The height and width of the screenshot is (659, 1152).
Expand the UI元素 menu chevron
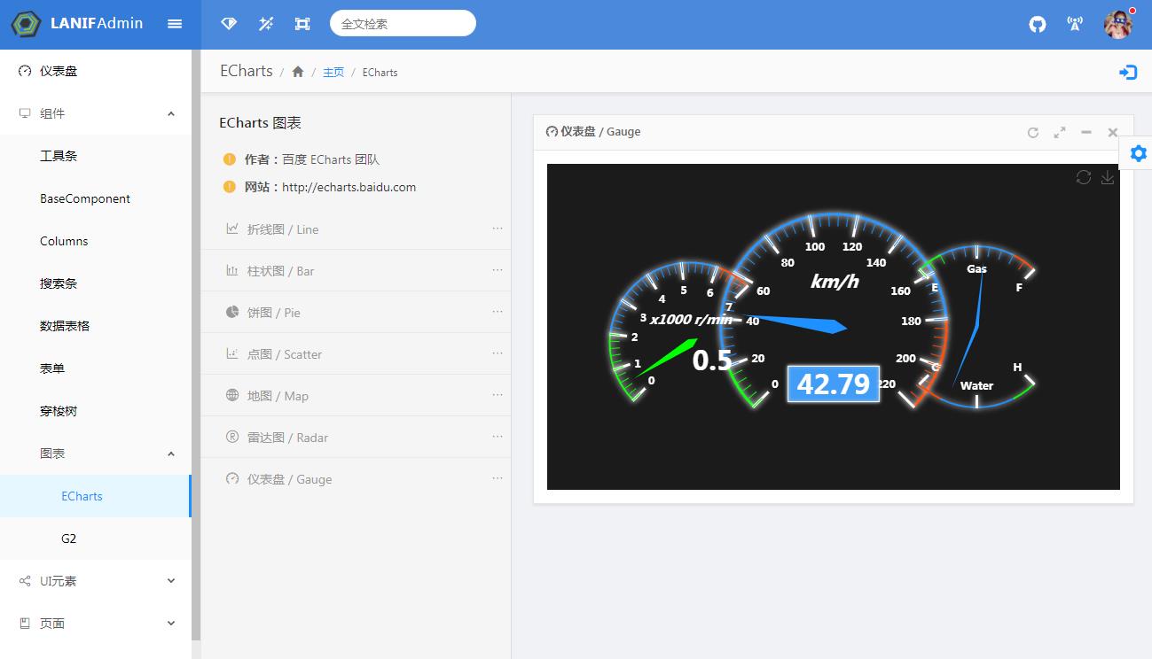pyautogui.click(x=171, y=581)
